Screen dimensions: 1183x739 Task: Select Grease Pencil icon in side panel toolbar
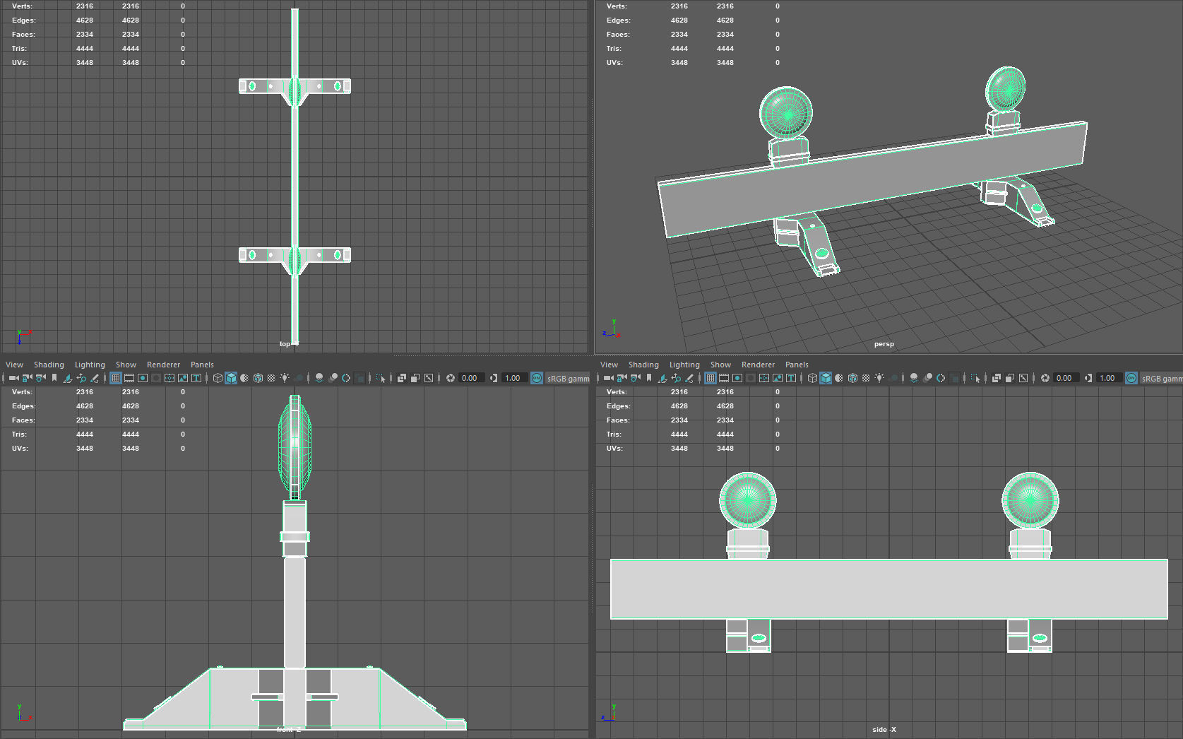coord(689,378)
